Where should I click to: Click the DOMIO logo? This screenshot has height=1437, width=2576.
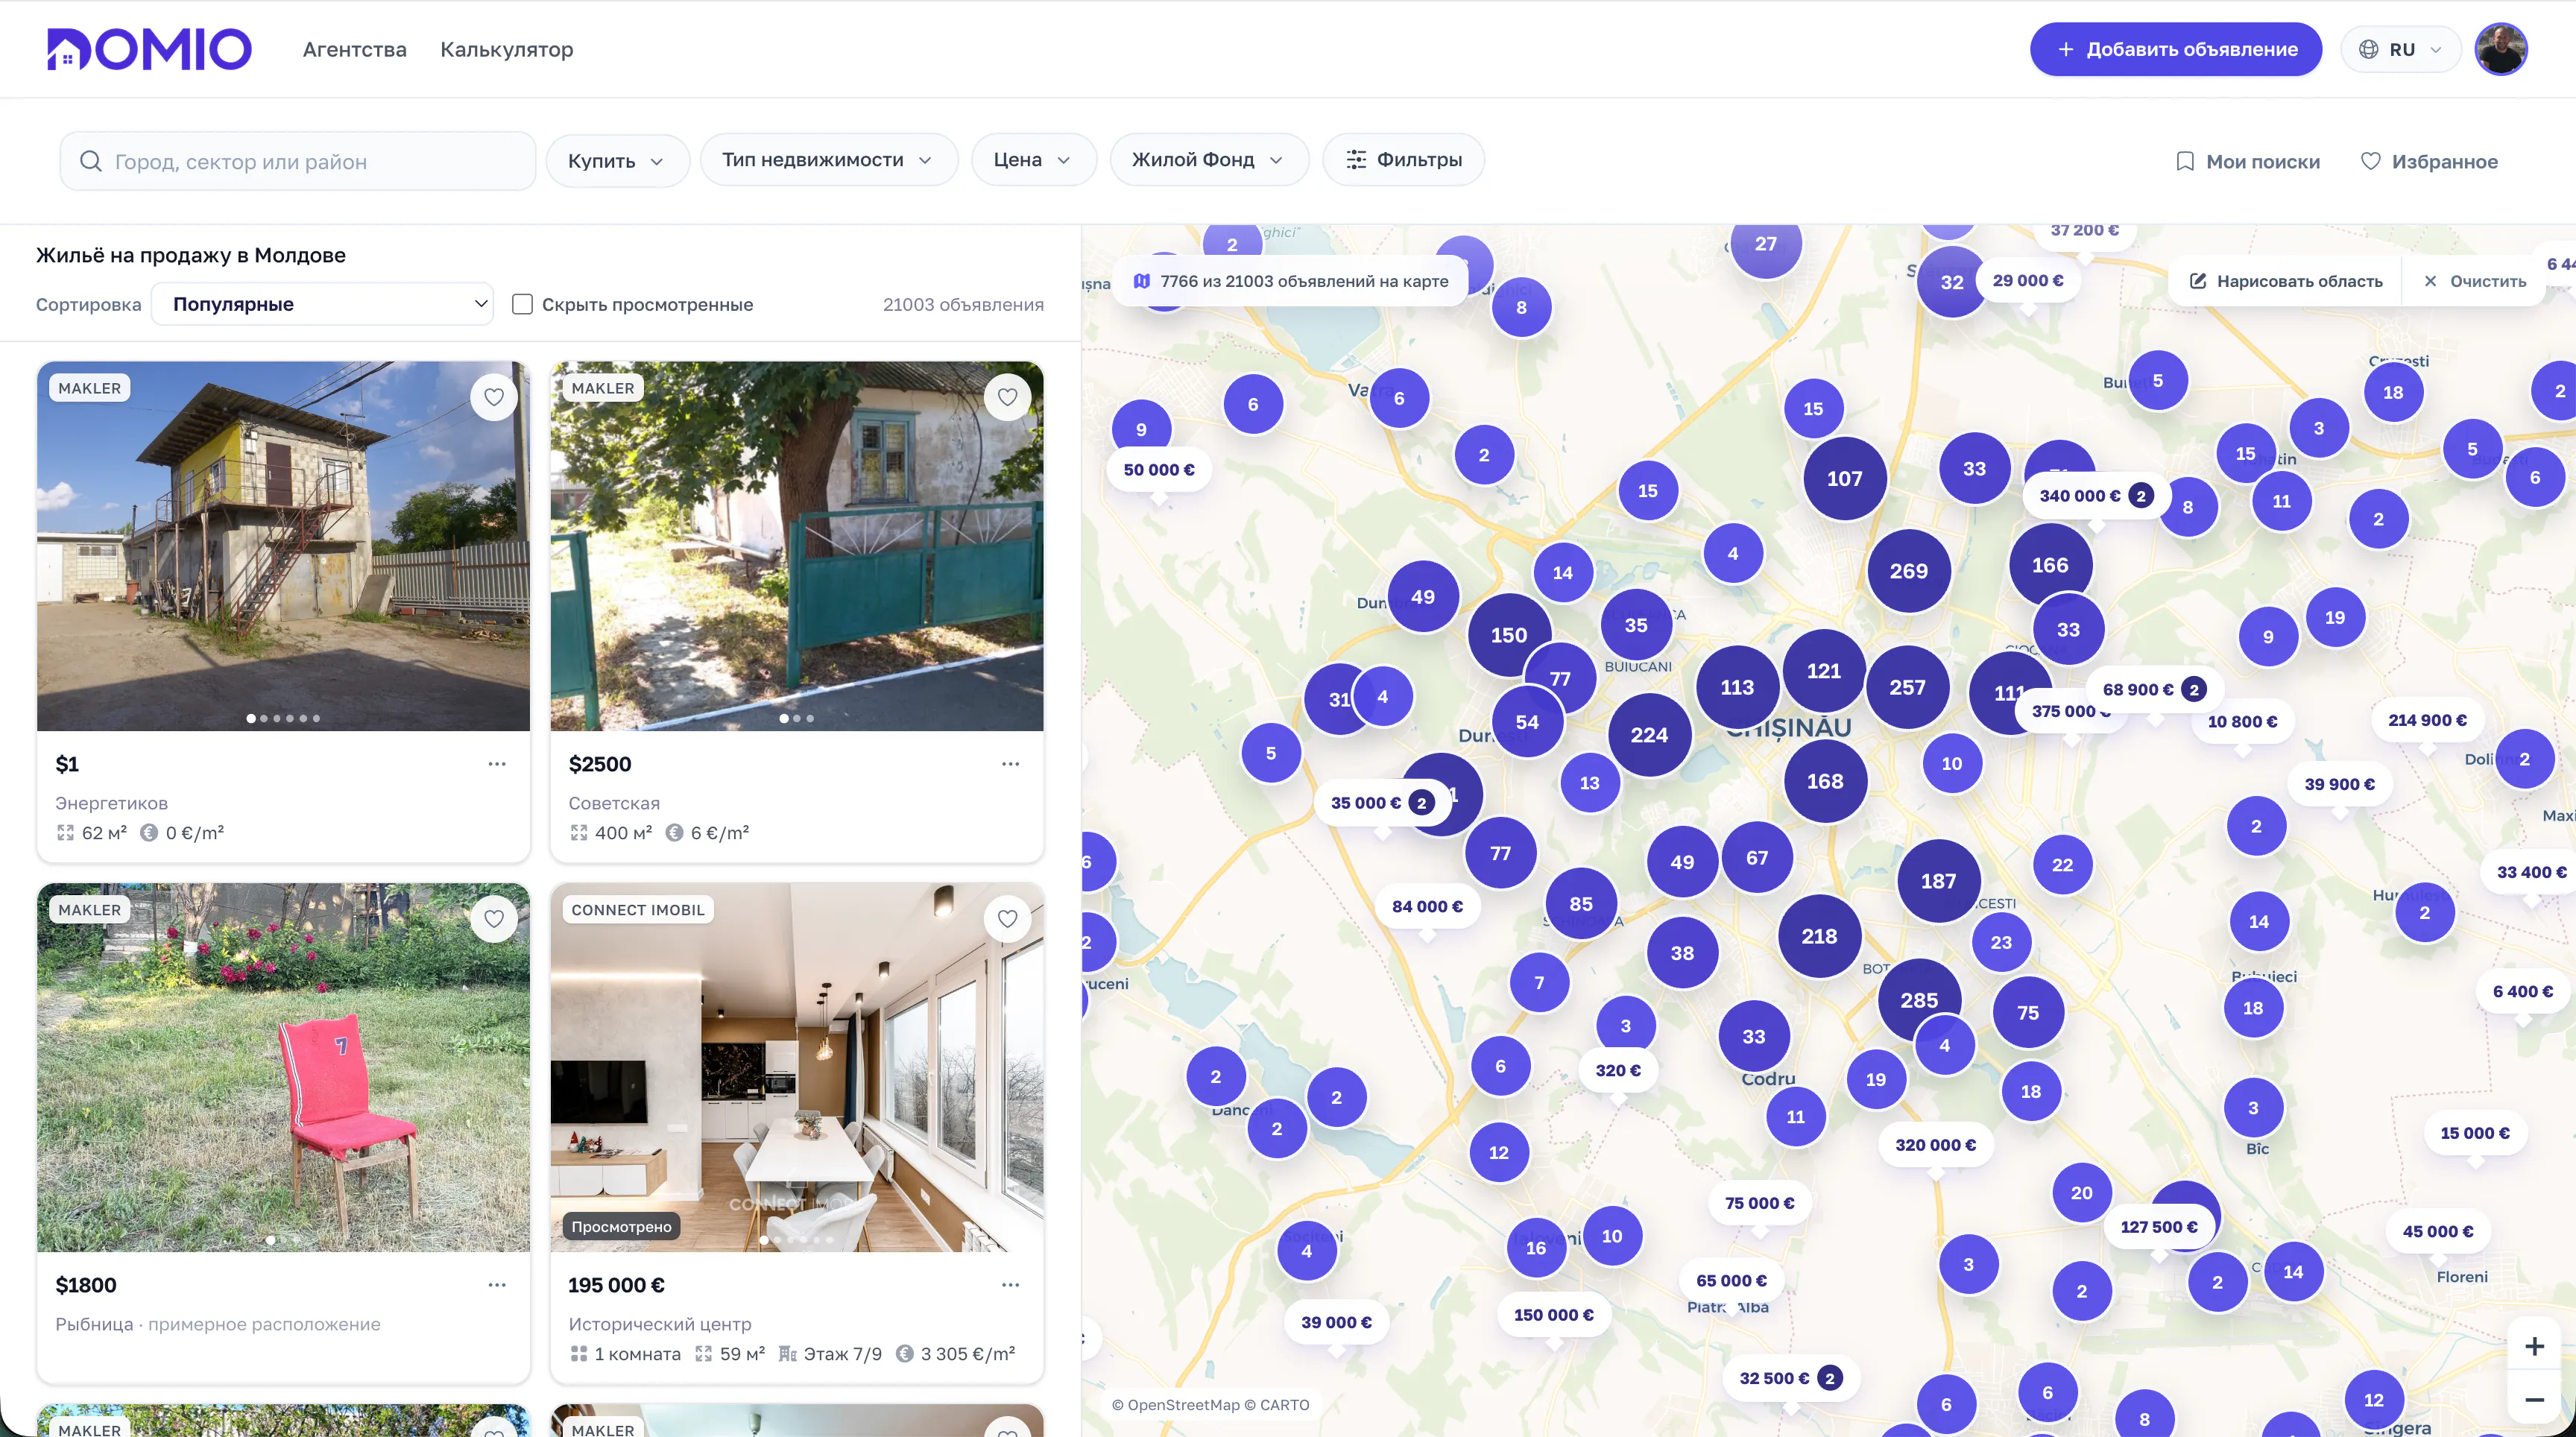tap(149, 49)
